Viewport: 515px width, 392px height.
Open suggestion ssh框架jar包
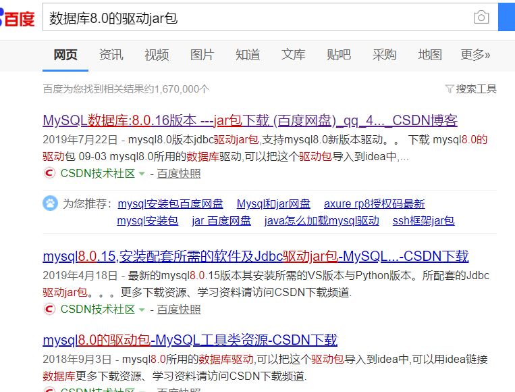coord(423,220)
